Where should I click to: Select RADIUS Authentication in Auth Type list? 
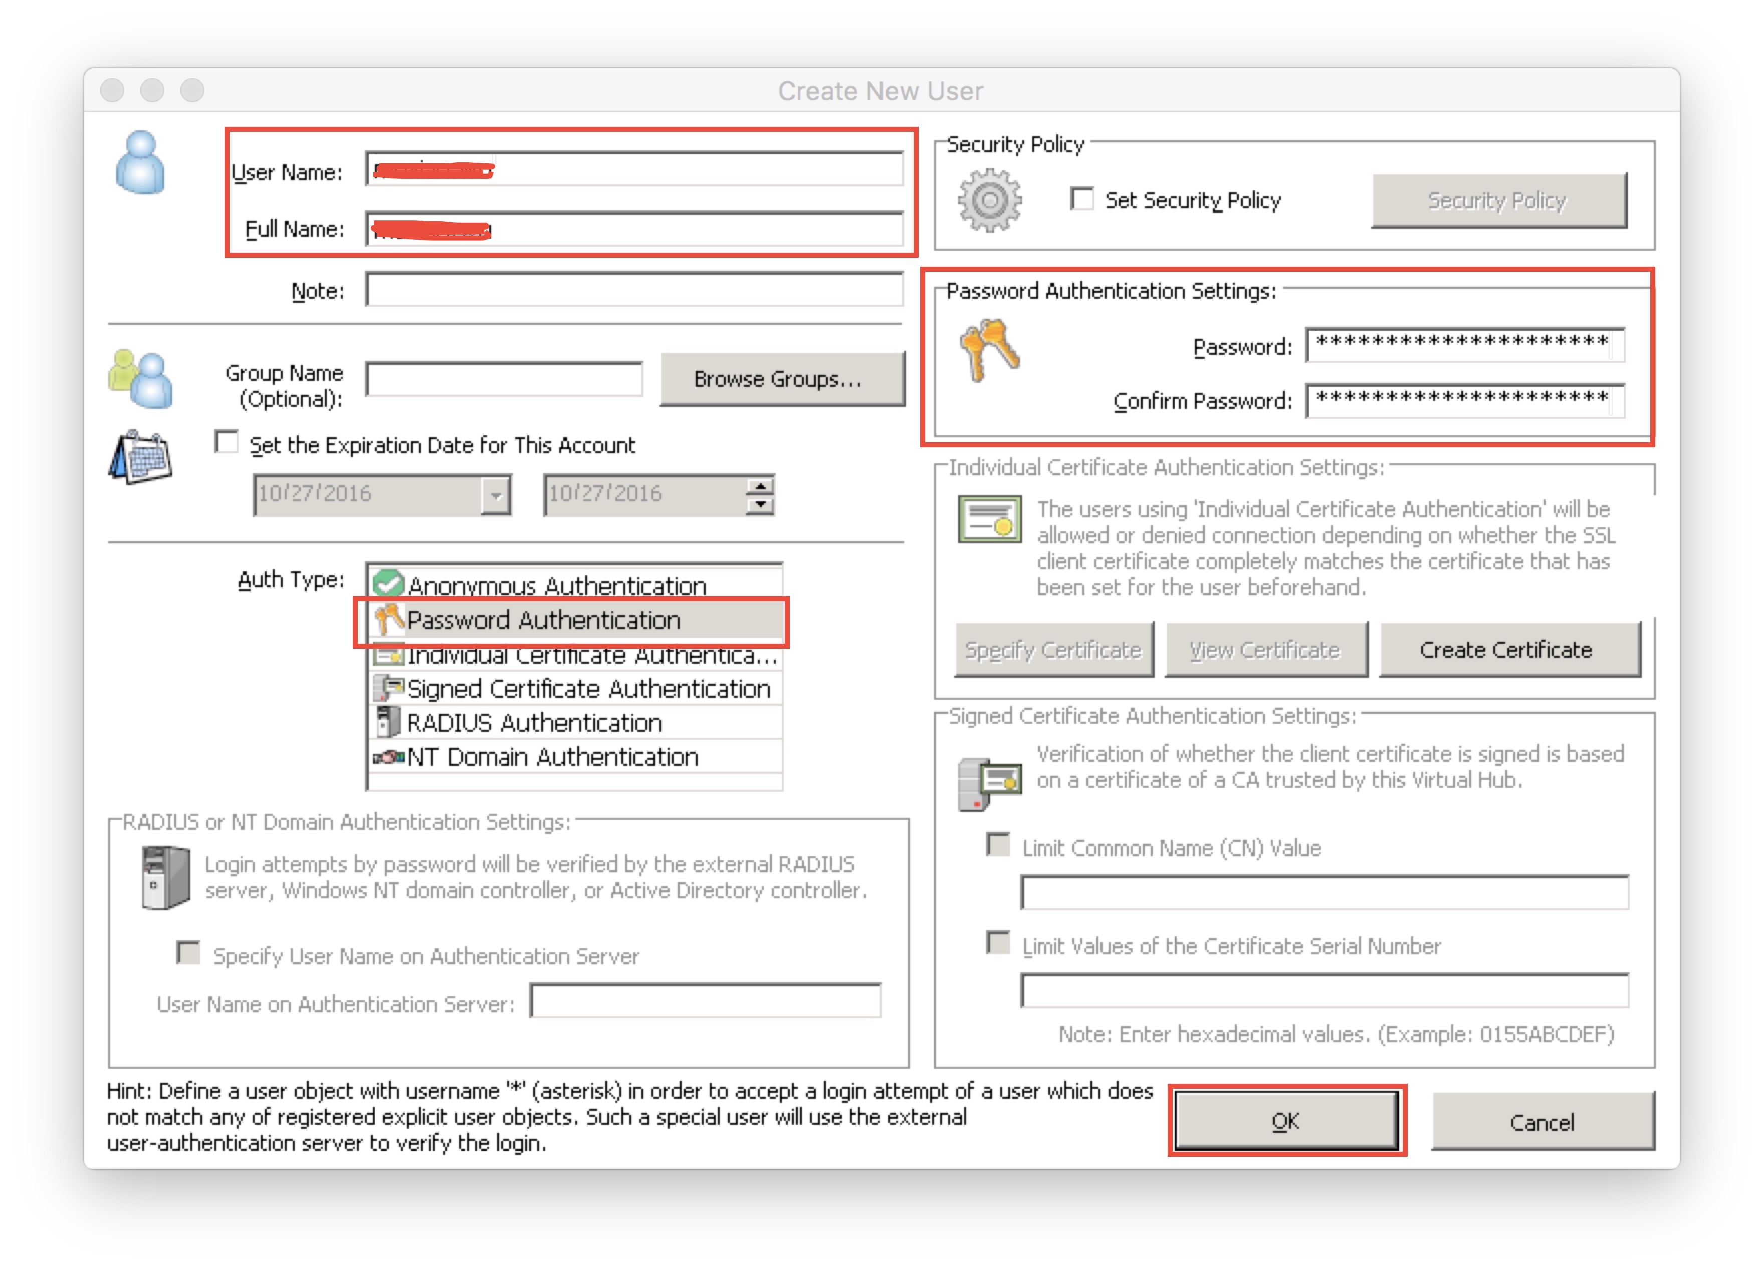(534, 723)
